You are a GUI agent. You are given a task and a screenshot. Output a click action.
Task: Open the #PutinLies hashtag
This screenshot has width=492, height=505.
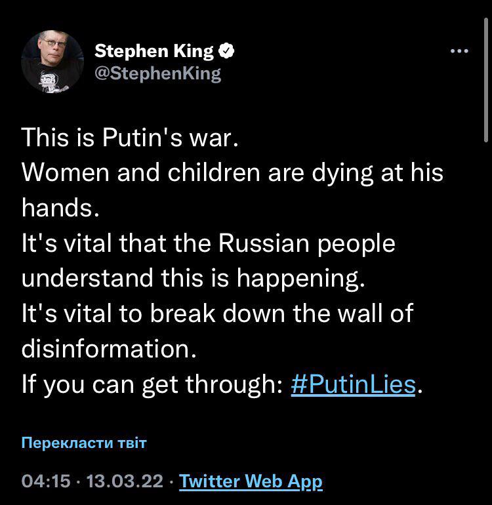pyautogui.click(x=353, y=384)
